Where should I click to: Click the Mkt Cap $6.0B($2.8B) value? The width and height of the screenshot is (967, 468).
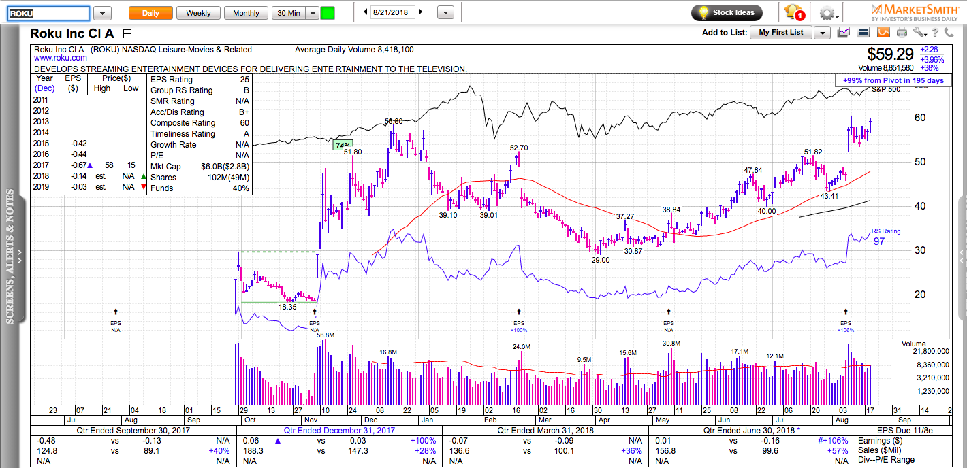(225, 167)
